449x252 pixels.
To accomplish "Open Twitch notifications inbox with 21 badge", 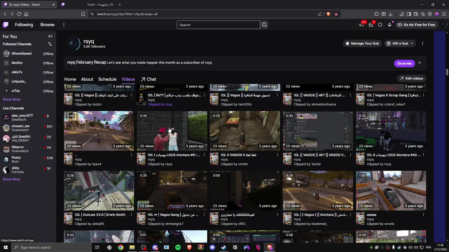I will coord(362,25).
